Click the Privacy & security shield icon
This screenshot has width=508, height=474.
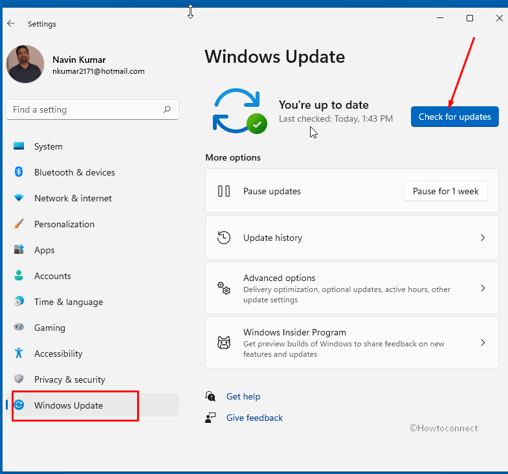point(19,379)
